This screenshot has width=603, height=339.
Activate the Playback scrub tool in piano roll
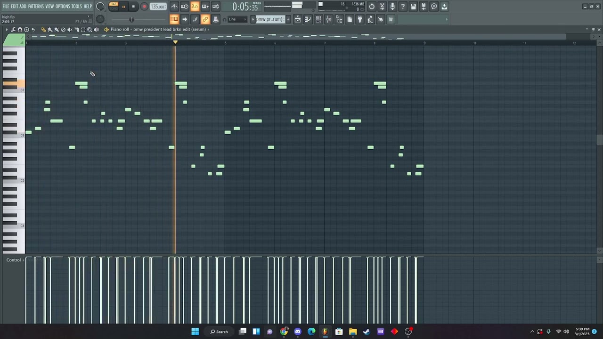click(x=96, y=29)
